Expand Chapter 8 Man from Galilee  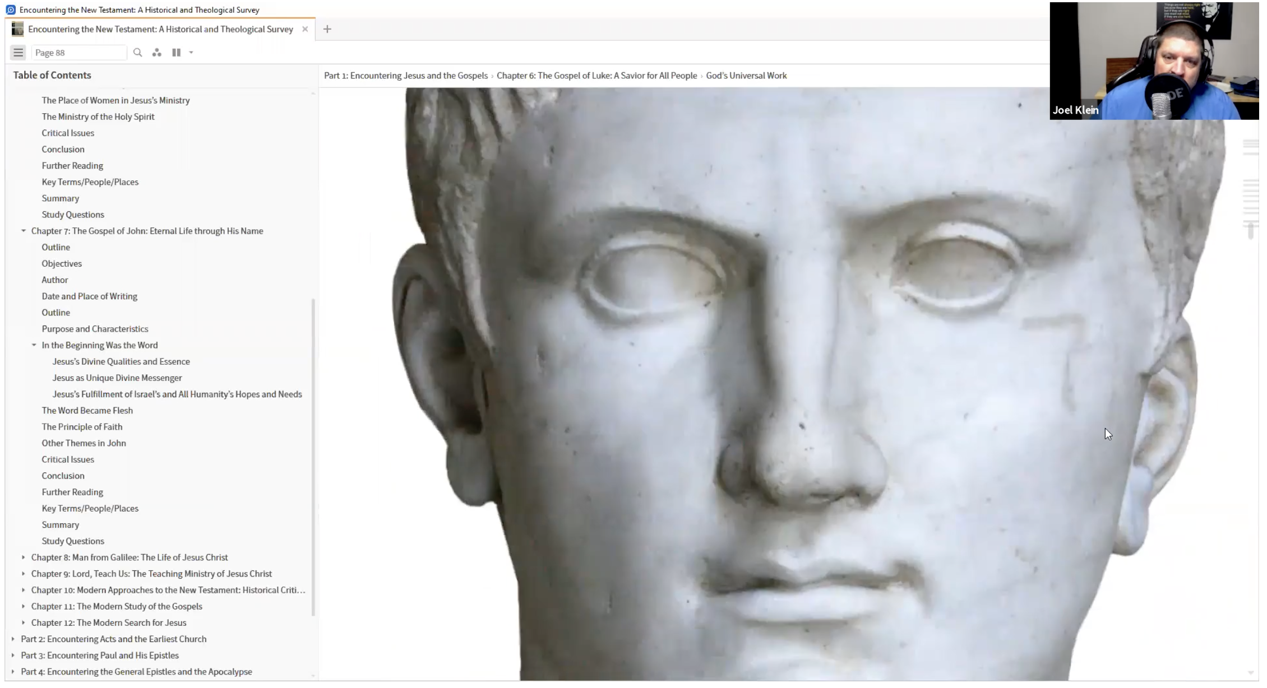[x=24, y=557]
